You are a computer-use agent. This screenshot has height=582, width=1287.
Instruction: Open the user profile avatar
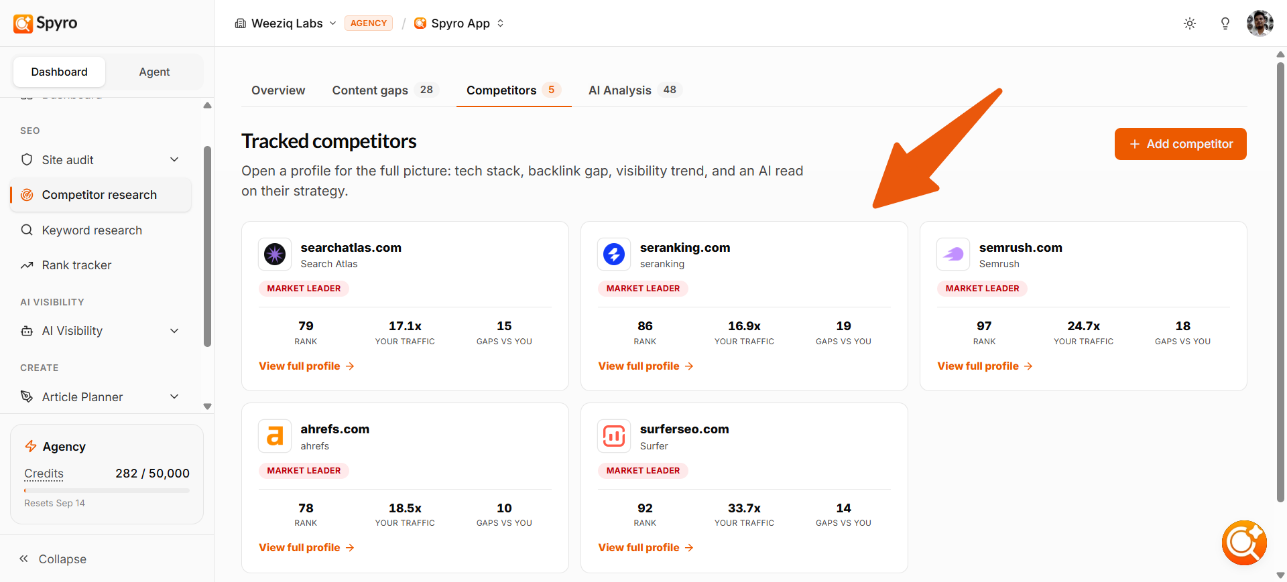[1260, 23]
